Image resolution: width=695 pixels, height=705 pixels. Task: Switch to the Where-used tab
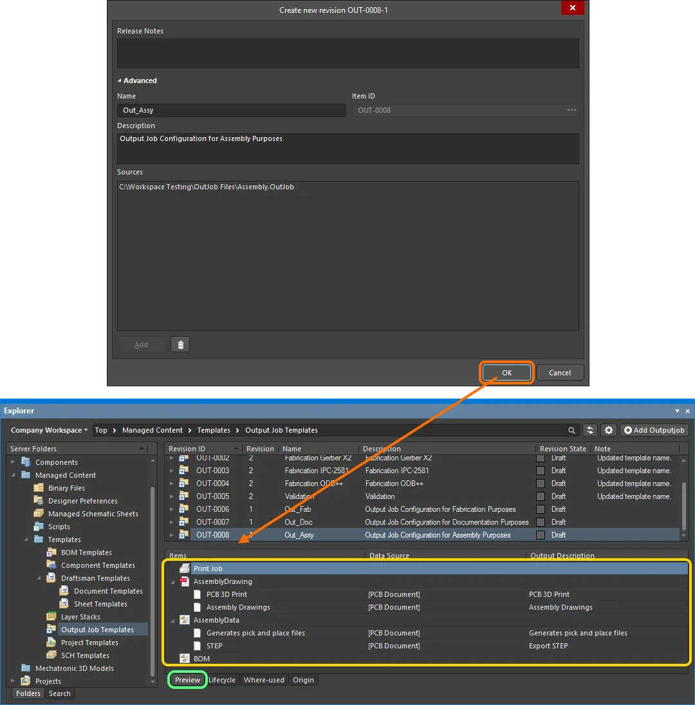click(x=264, y=680)
